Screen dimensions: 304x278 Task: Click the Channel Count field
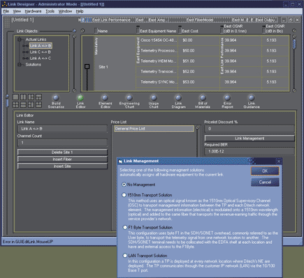(63, 143)
